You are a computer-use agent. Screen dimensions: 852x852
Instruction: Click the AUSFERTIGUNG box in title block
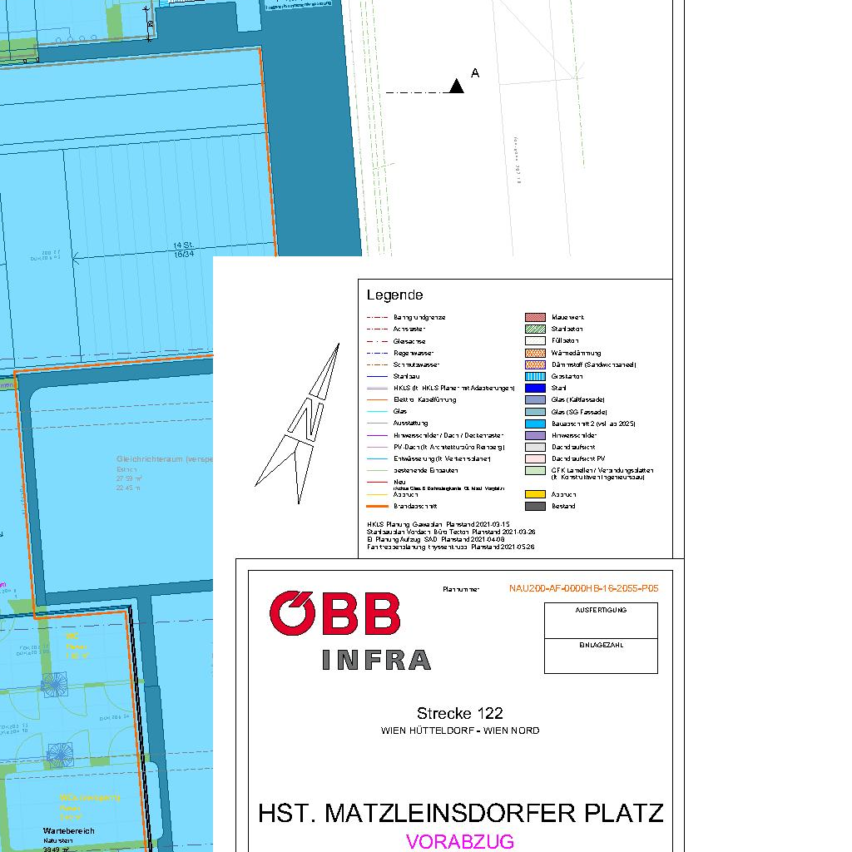tap(601, 621)
